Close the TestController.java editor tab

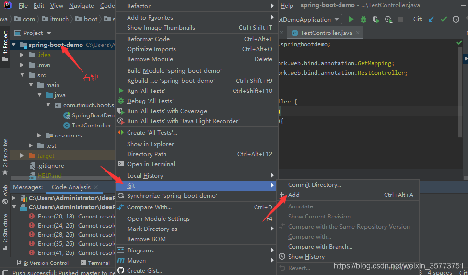358,33
